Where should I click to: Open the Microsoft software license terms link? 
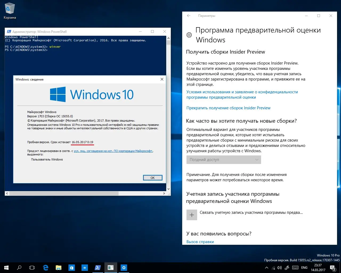[x=113, y=151]
